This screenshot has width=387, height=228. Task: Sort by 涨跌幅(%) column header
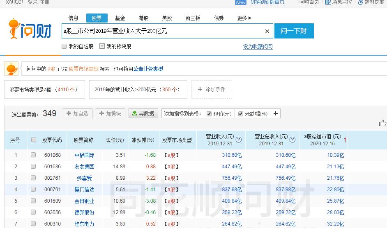coord(143,140)
